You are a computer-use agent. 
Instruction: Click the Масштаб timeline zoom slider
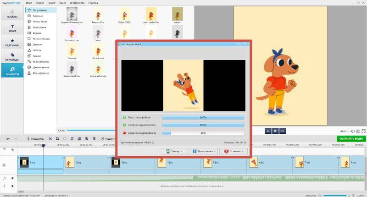[337, 195]
